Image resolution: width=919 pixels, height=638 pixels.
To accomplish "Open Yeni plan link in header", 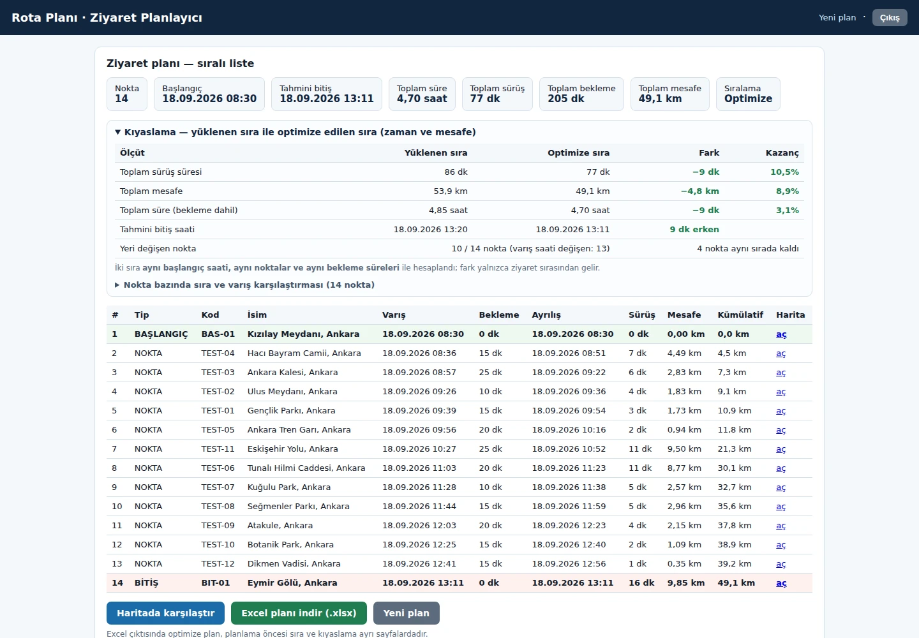I will coord(837,18).
